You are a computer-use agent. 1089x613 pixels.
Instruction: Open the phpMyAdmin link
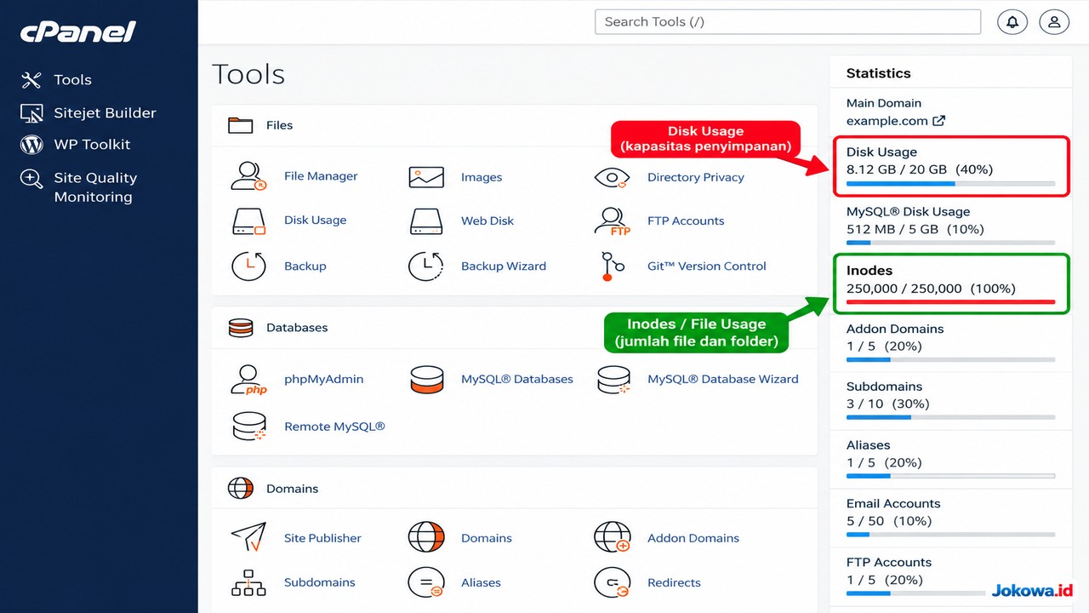point(323,380)
